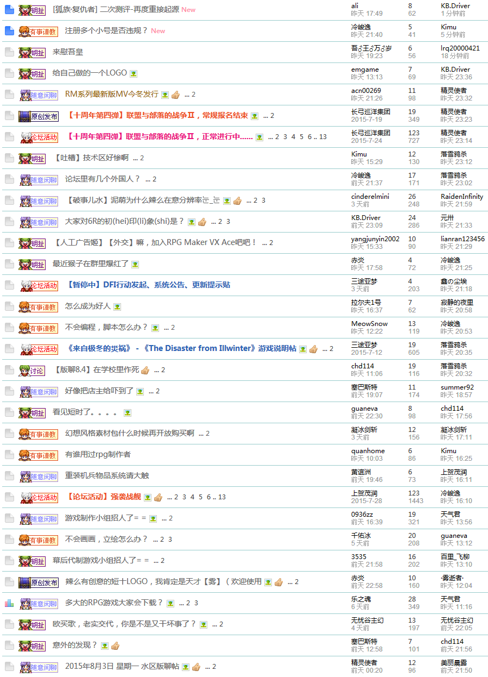
Task: Click the image icon after 欧买歌，老实交代
Action: click(203, 624)
